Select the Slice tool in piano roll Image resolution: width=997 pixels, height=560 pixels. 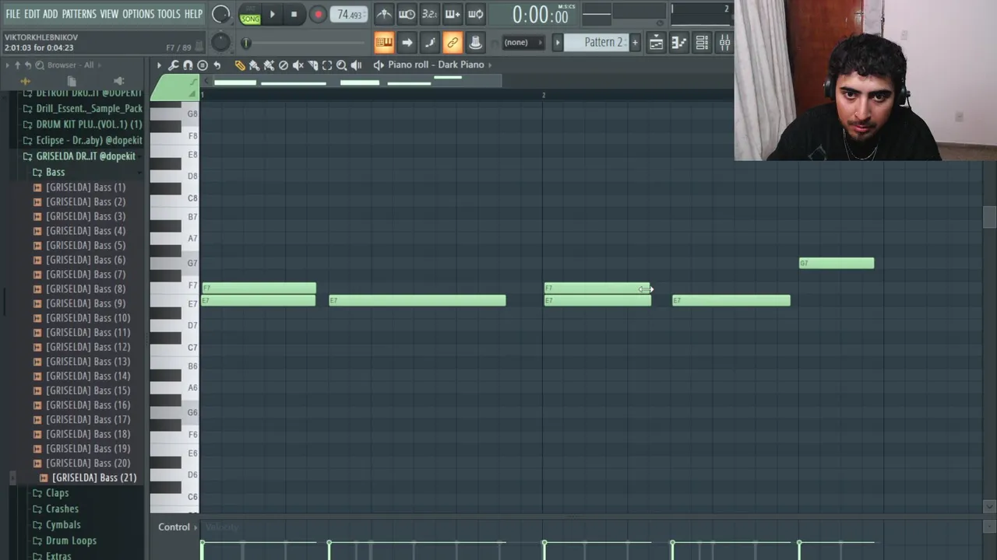[x=312, y=65]
